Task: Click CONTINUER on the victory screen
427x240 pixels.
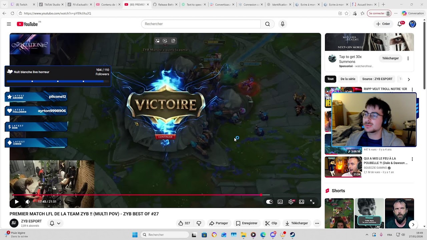Action: 165,137
